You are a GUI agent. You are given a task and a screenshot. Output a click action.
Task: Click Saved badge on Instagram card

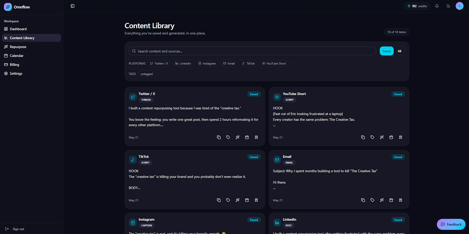pos(254,220)
